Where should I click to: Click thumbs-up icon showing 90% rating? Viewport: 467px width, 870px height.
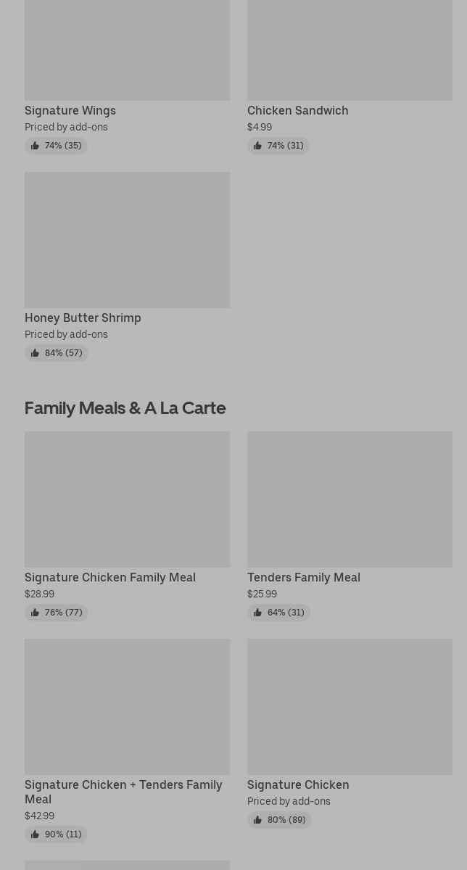(35, 834)
